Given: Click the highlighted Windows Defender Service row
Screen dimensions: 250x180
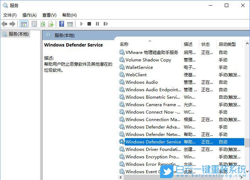Looking at the screenshot, I should (181, 142).
